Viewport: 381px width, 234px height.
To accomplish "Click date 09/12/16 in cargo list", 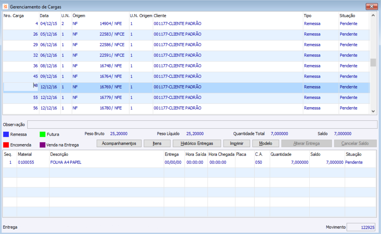I will (x=49, y=76).
